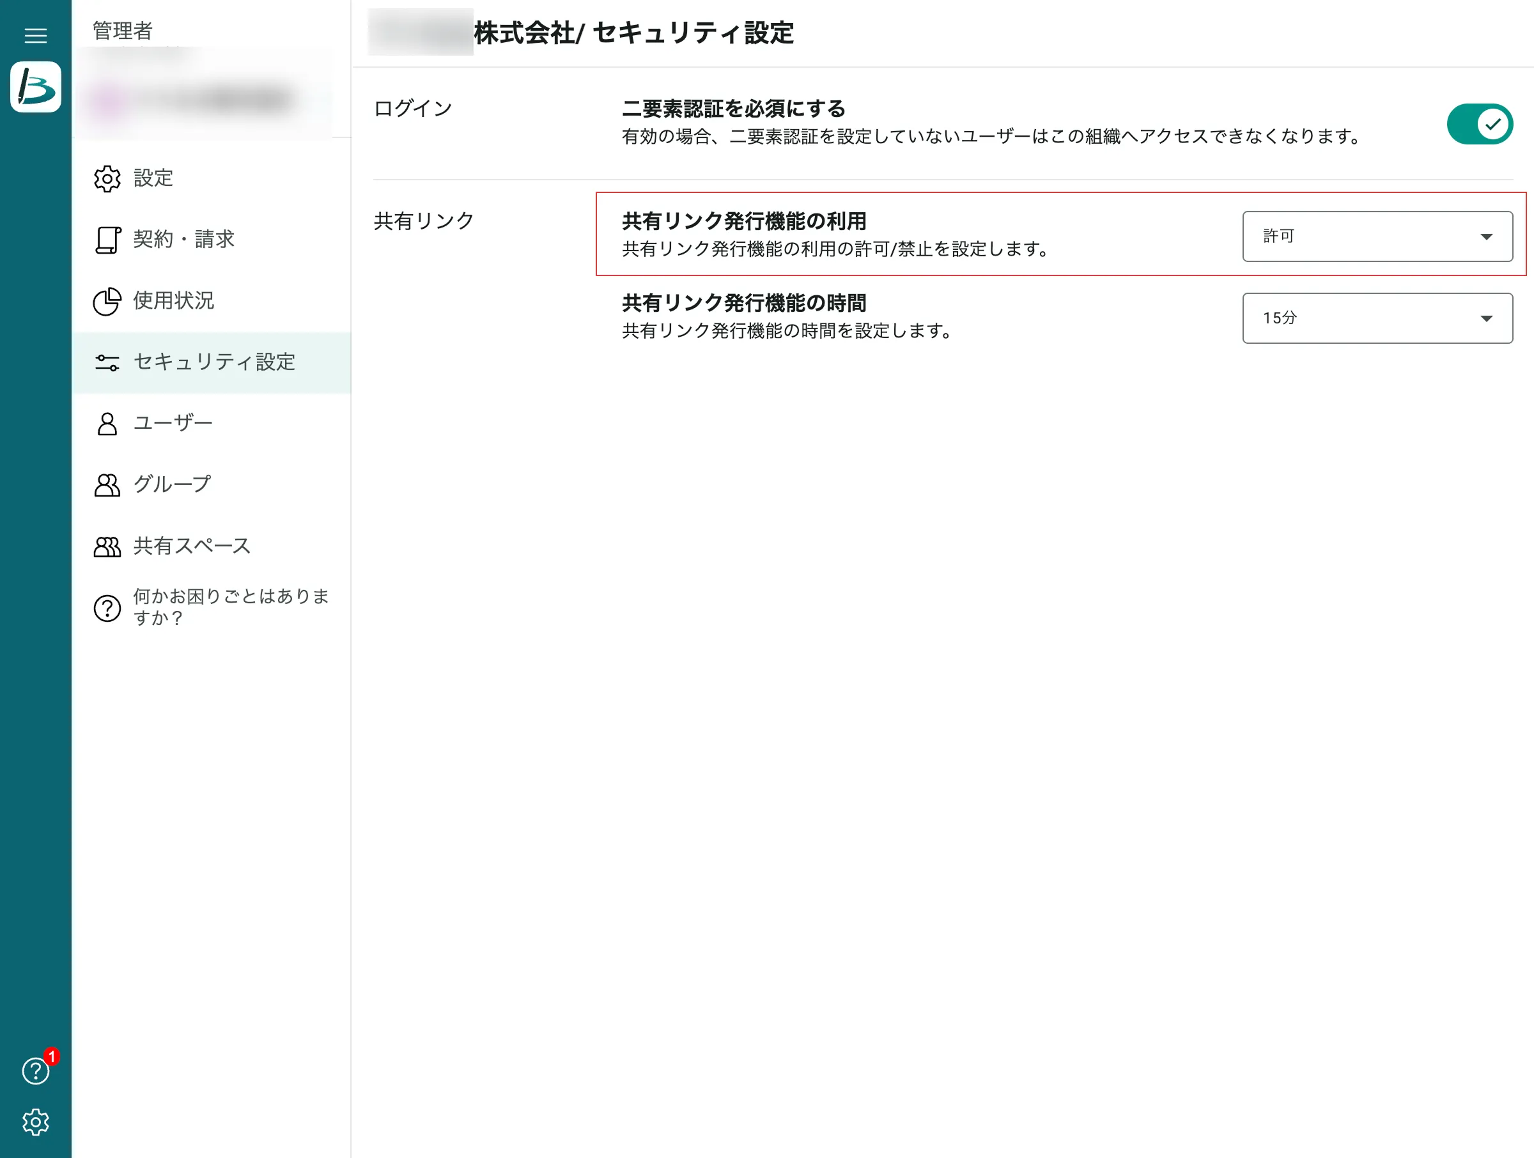Viewport: 1534px width, 1158px height.
Task: Select the 使用状況 pie chart icon
Action: [107, 301]
